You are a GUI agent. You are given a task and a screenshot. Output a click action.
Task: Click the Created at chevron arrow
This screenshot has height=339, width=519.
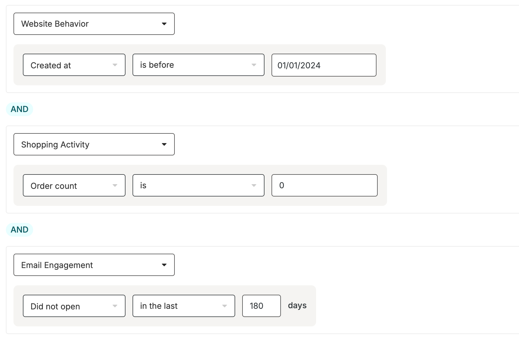click(115, 65)
